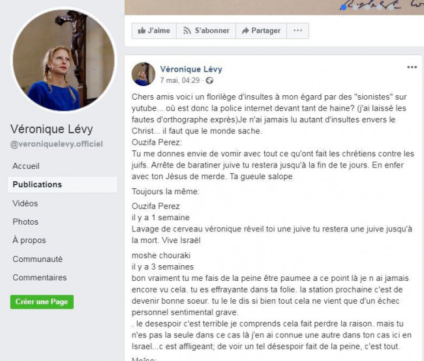
Task: Click the Véronique Lévy post author name
Action: (x=191, y=69)
